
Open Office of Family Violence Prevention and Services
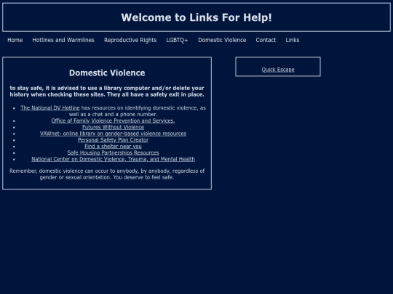tap(113, 121)
